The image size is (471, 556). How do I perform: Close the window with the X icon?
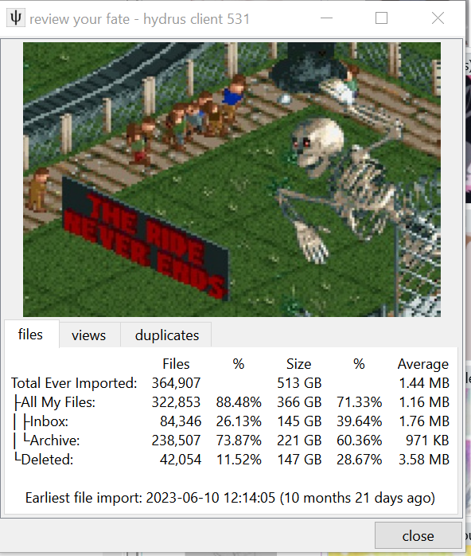pyautogui.click(x=438, y=18)
